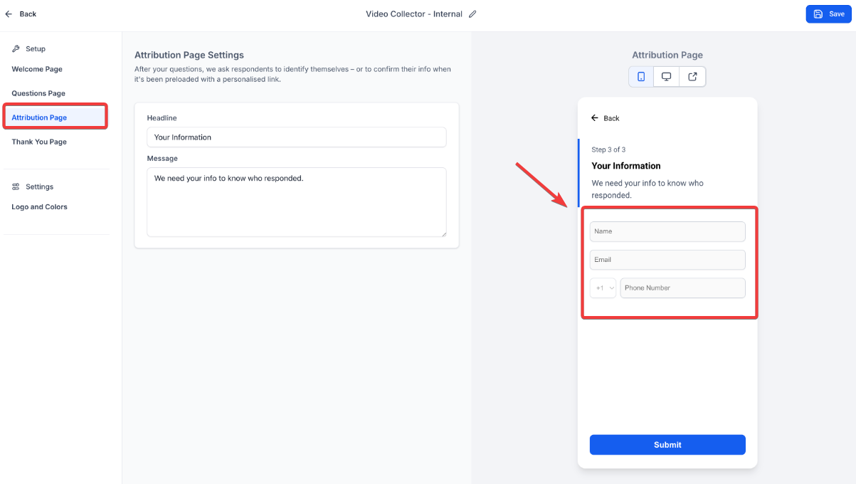Select Attribution Page in sidebar

point(40,117)
